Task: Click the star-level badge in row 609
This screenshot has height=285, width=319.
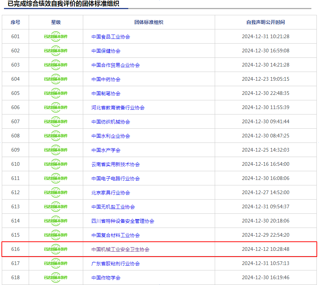Action: click(x=56, y=150)
